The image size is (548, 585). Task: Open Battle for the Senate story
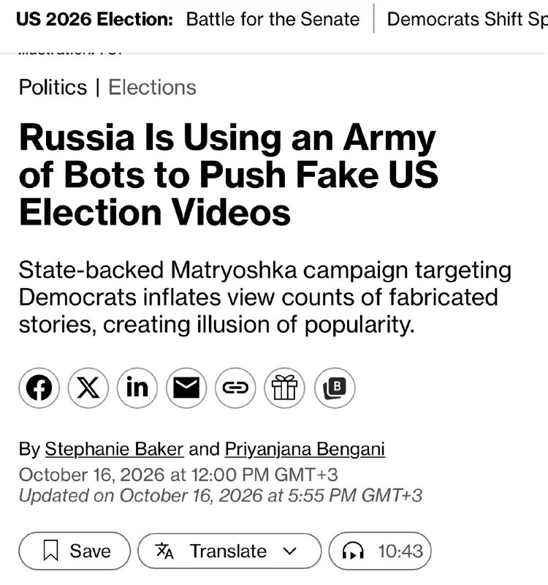[273, 19]
